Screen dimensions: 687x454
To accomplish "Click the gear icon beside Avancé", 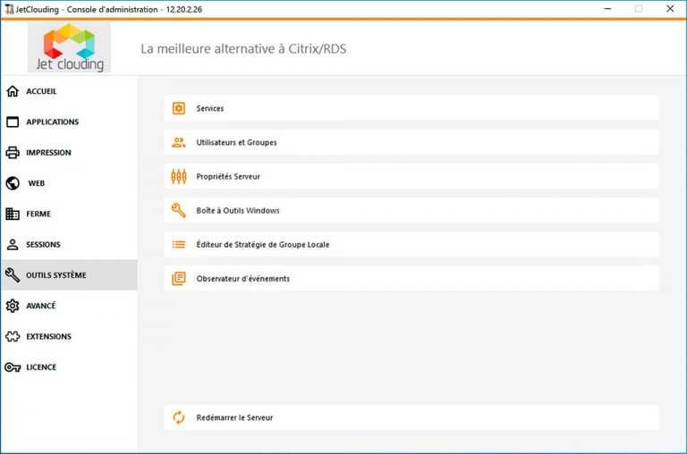I will point(13,306).
